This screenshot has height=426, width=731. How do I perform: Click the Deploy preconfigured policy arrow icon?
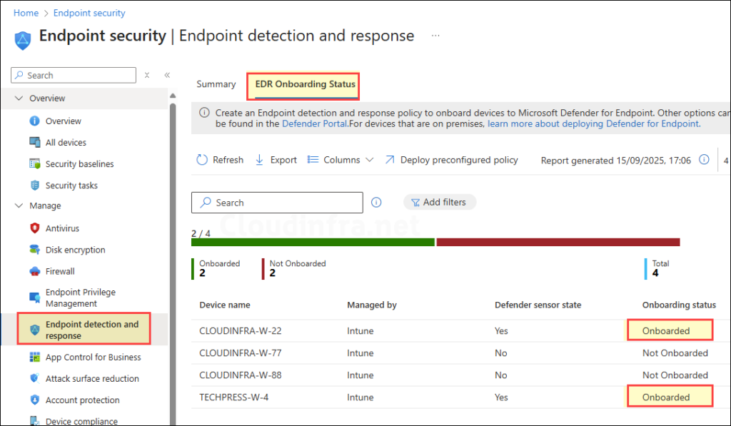coord(390,160)
